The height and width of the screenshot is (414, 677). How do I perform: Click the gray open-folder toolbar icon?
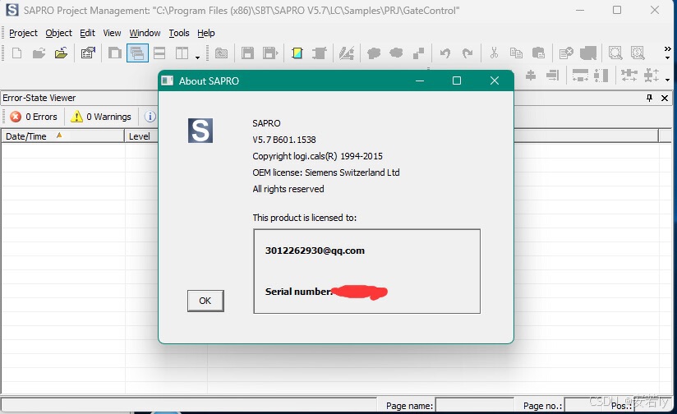(x=39, y=53)
